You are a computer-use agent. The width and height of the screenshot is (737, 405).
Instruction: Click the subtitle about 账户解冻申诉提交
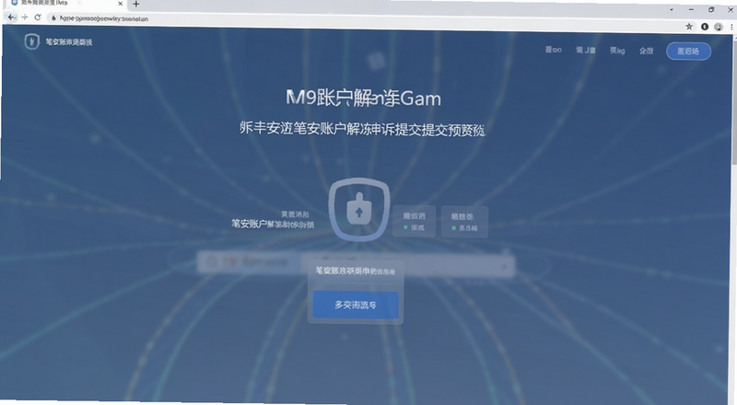tap(362, 129)
